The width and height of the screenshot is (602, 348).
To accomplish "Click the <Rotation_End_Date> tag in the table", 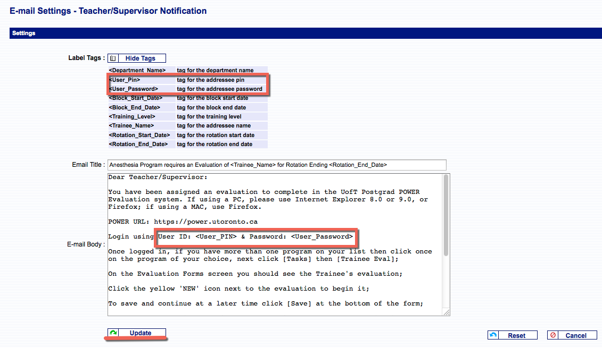I will click(138, 145).
